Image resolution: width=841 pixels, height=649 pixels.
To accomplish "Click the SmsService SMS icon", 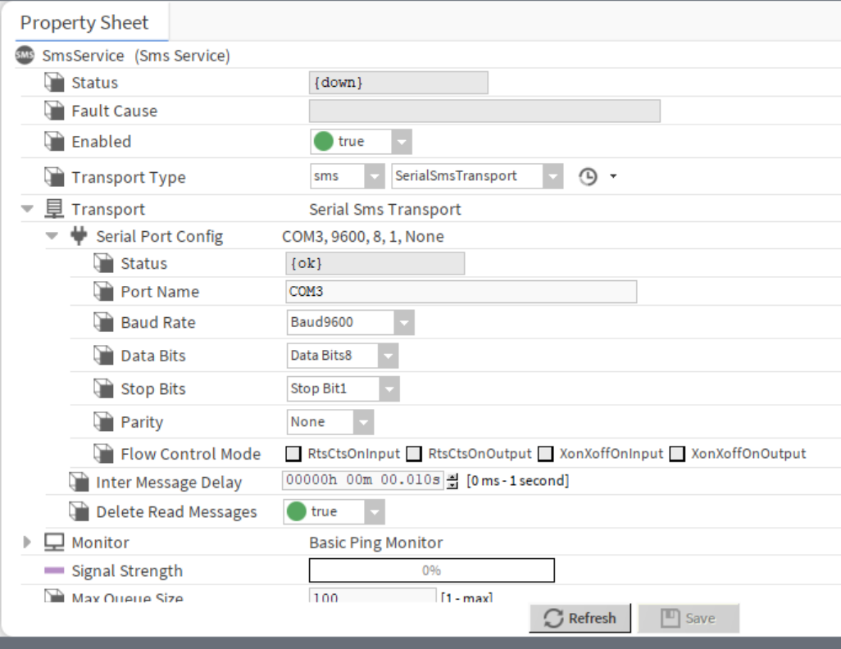I will click(25, 56).
